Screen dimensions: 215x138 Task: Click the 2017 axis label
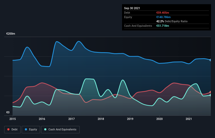tap(71, 119)
